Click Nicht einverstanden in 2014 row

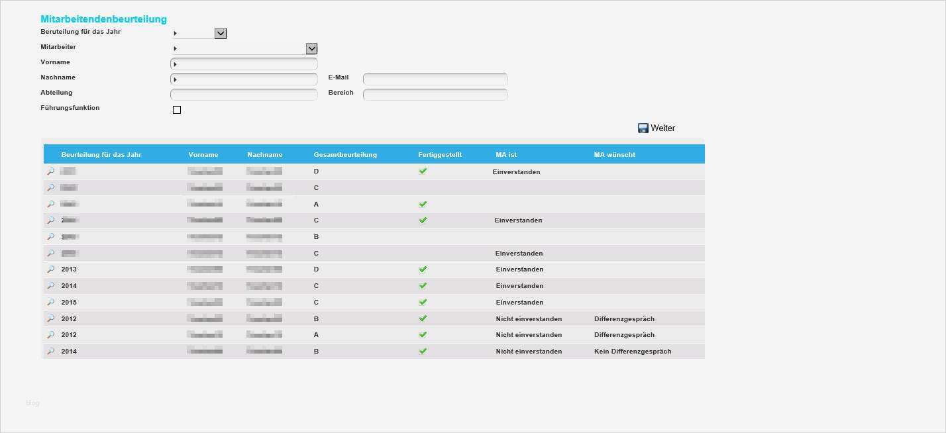pos(529,352)
